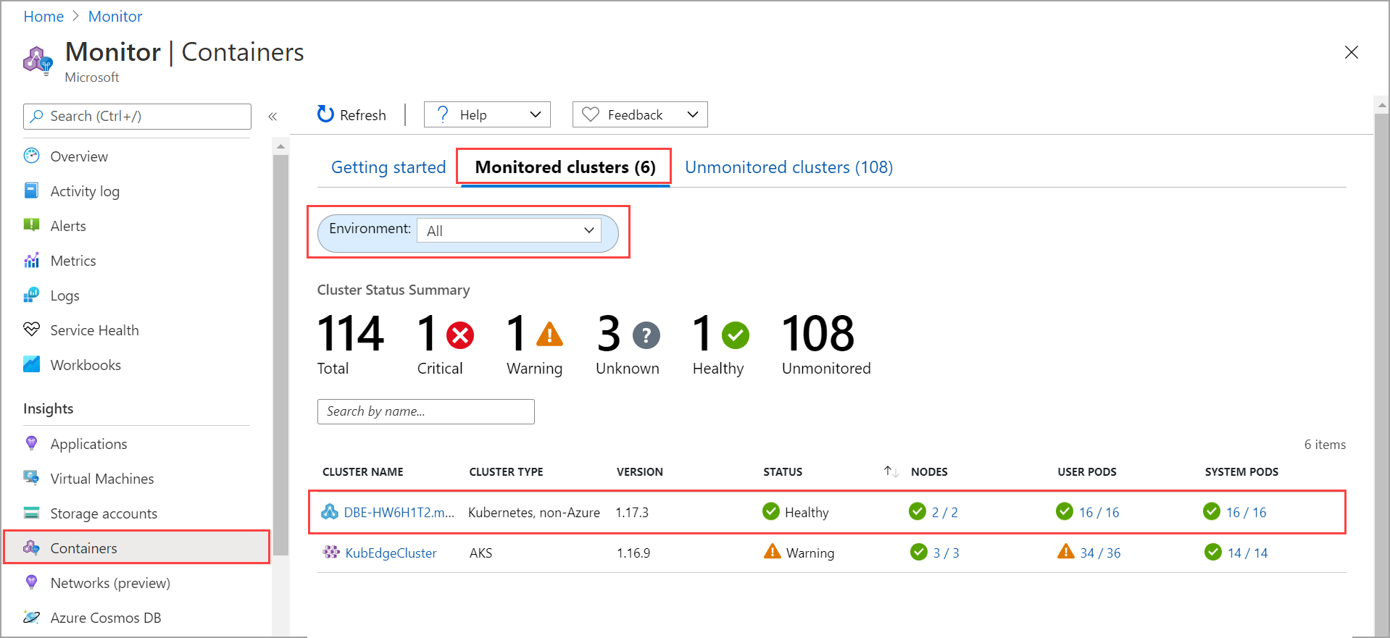Image resolution: width=1390 pixels, height=638 pixels.
Task: Open DBE-HW6H1T2 cluster link
Action: click(399, 513)
